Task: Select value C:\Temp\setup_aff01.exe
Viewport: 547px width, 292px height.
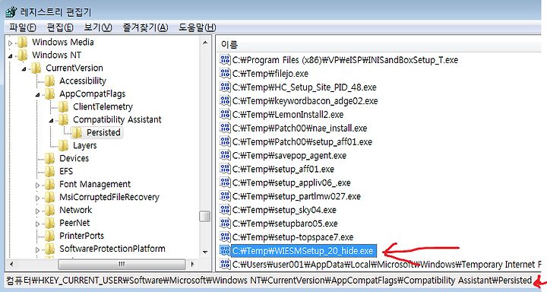Action: pos(283,169)
